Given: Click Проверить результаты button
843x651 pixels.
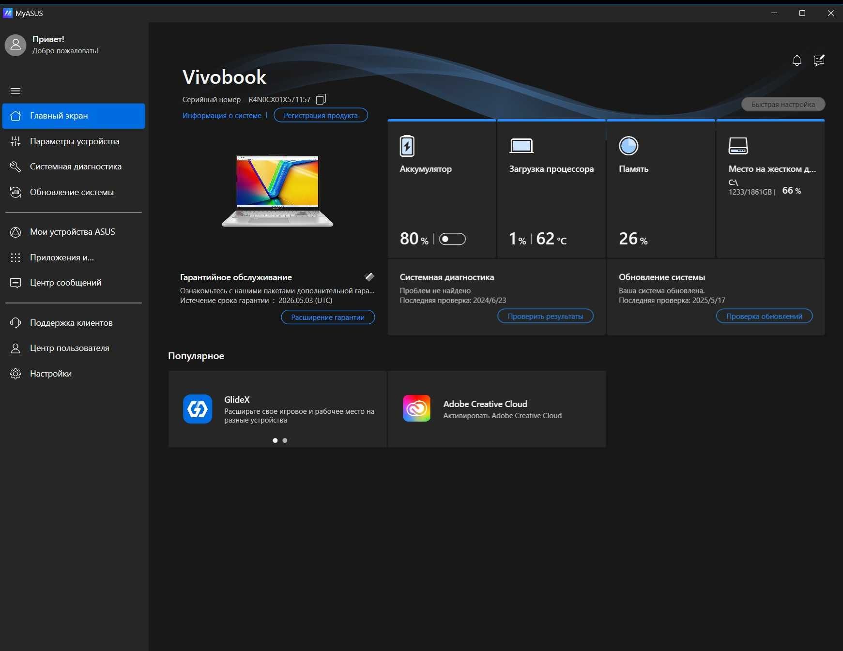Looking at the screenshot, I should click(x=545, y=316).
